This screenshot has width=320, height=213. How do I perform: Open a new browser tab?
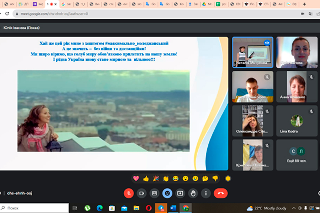pyautogui.click(x=304, y=4)
